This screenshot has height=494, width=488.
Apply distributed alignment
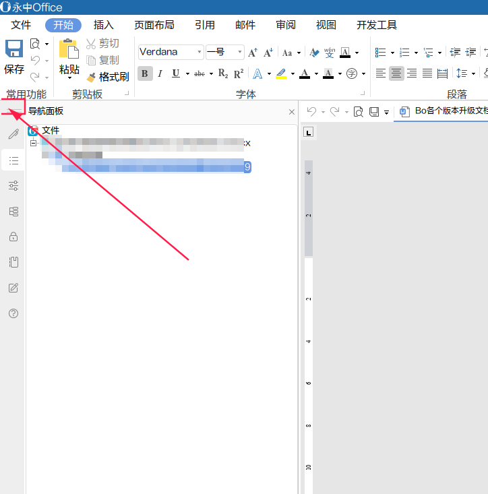pyautogui.click(x=443, y=73)
